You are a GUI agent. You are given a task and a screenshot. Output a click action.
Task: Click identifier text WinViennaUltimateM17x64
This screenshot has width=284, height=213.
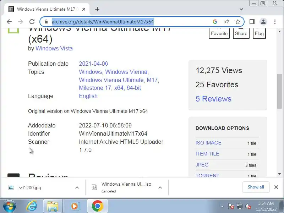113,134
